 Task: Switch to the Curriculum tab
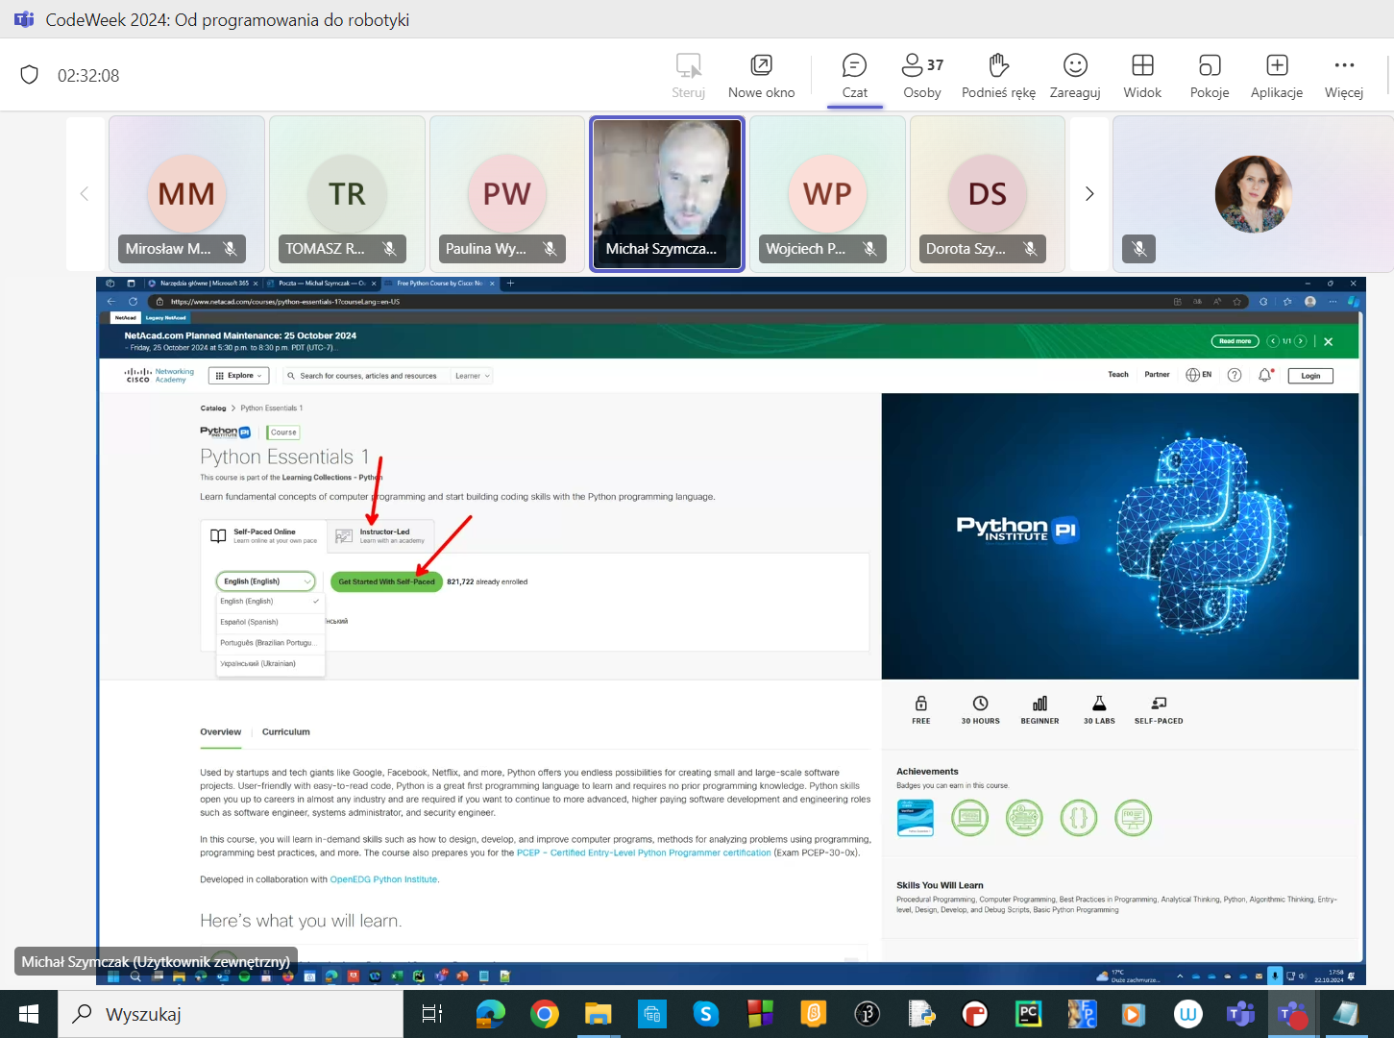coord(286,732)
